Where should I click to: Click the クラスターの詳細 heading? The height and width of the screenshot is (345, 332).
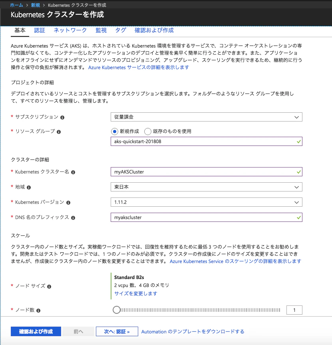[x=30, y=160]
